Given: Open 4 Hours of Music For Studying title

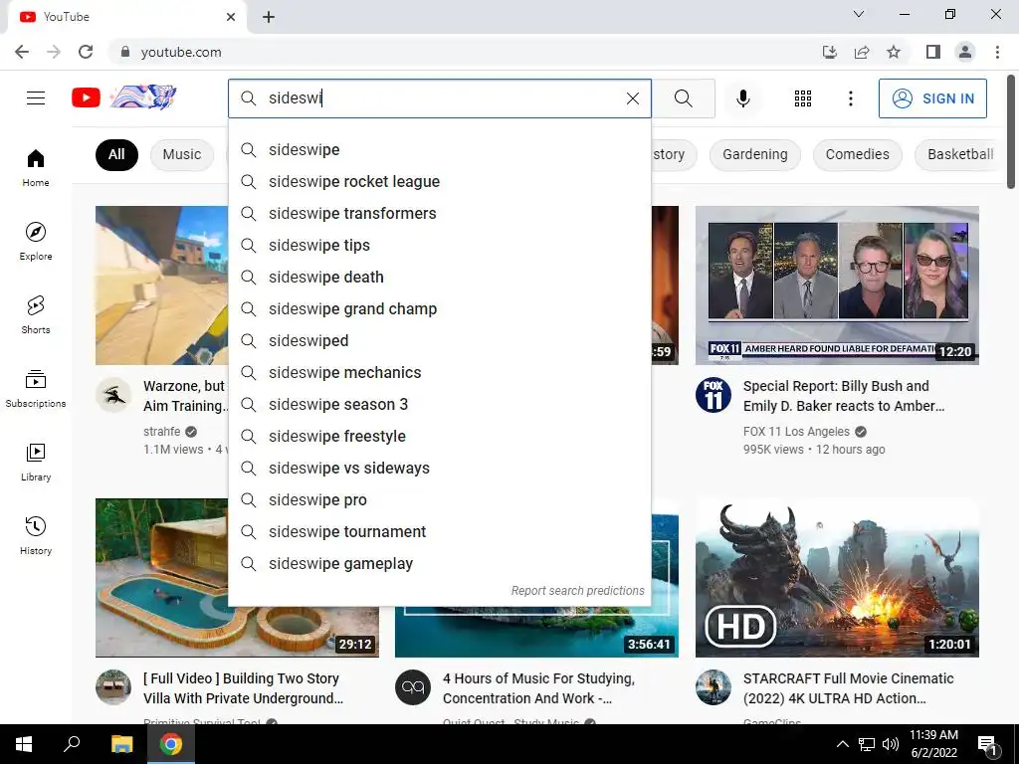Looking at the screenshot, I should click(x=538, y=688).
